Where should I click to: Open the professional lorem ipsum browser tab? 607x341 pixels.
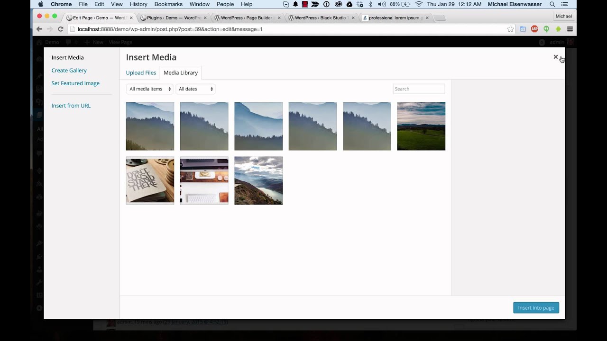click(395, 18)
